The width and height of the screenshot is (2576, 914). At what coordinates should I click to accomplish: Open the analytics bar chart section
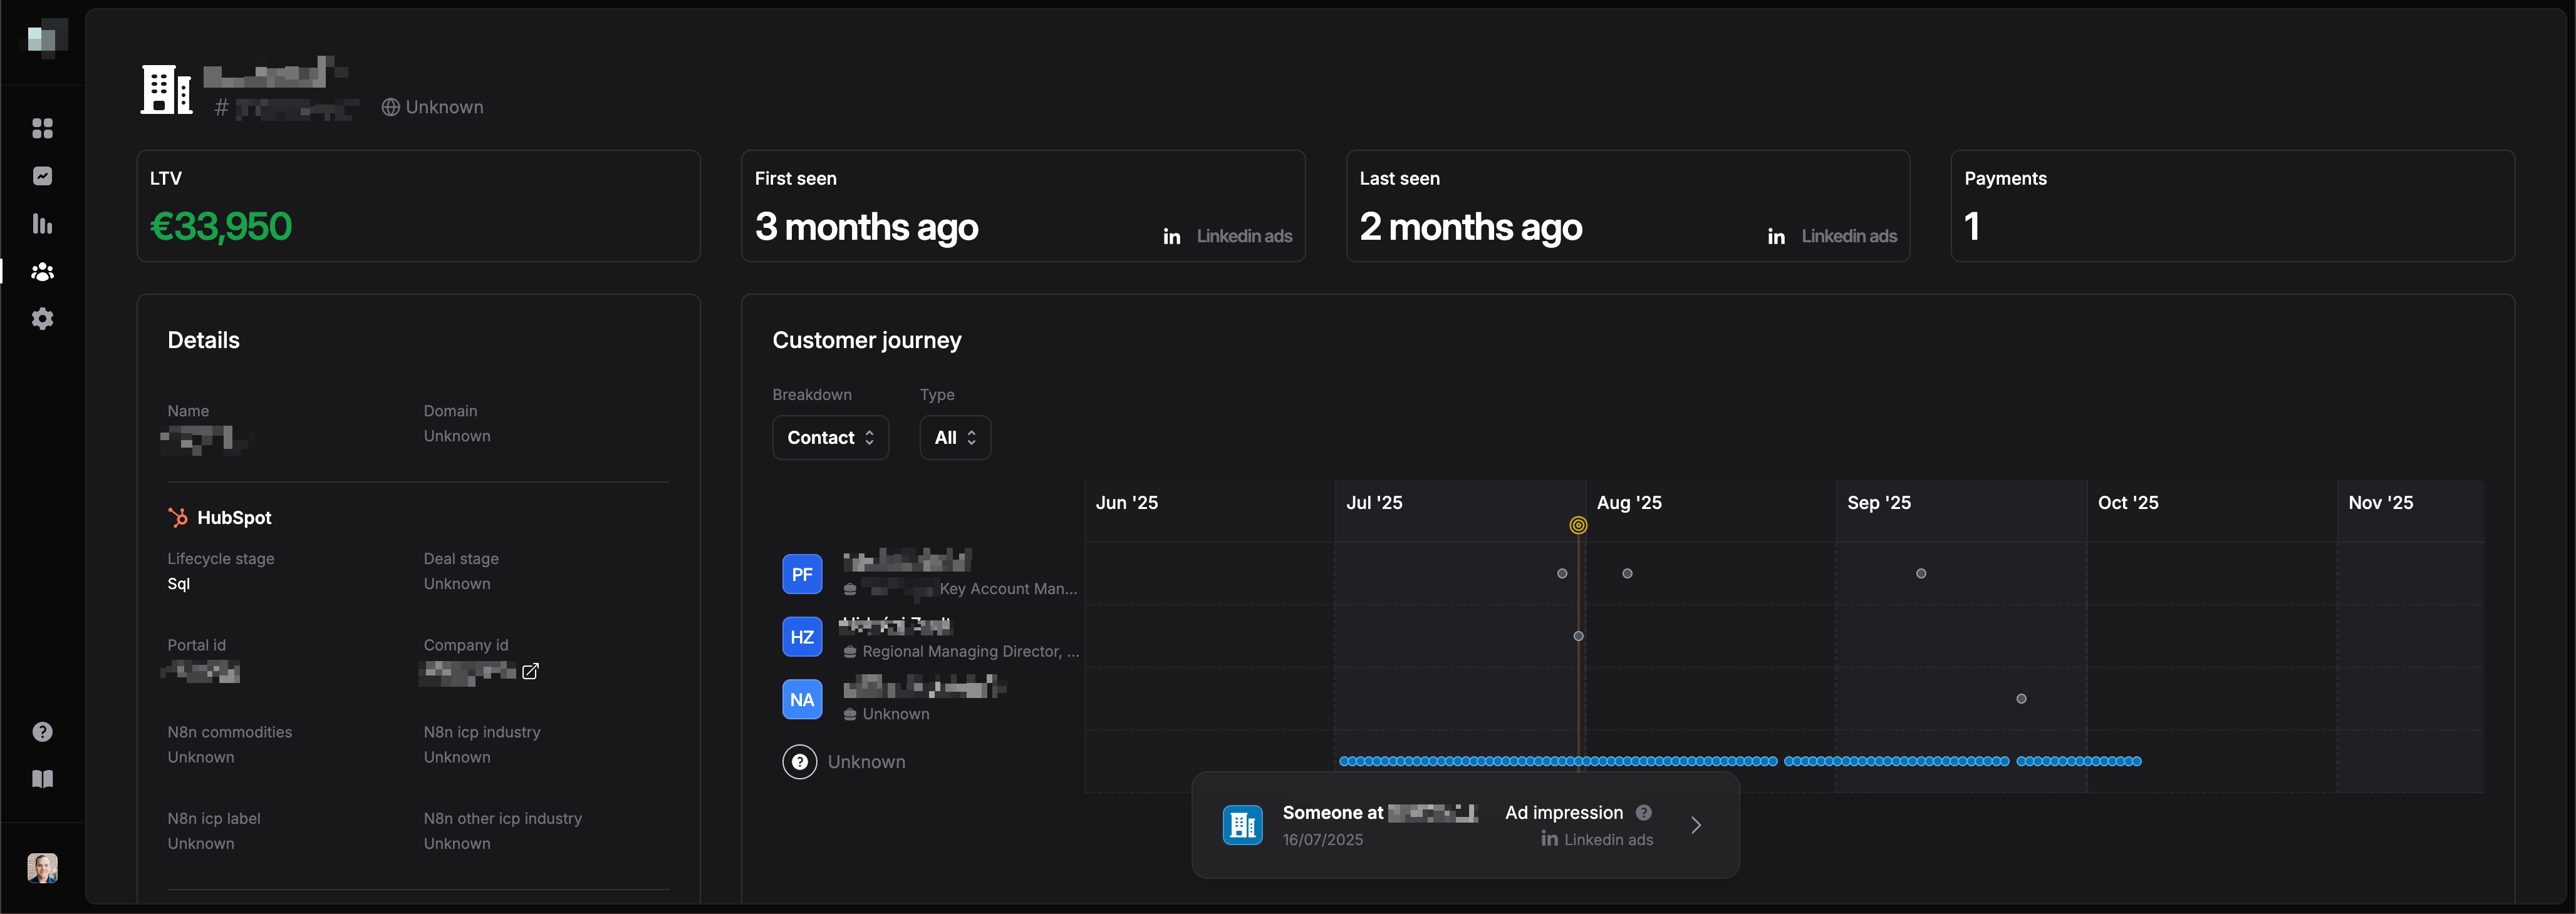click(42, 223)
